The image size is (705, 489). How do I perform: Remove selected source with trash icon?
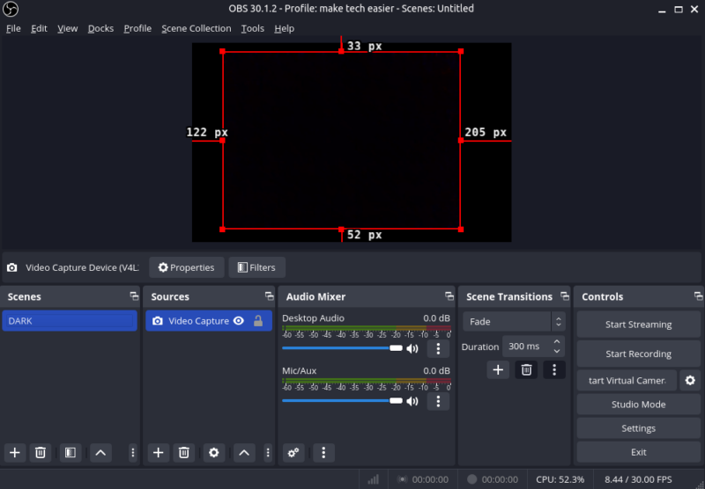pyautogui.click(x=184, y=453)
